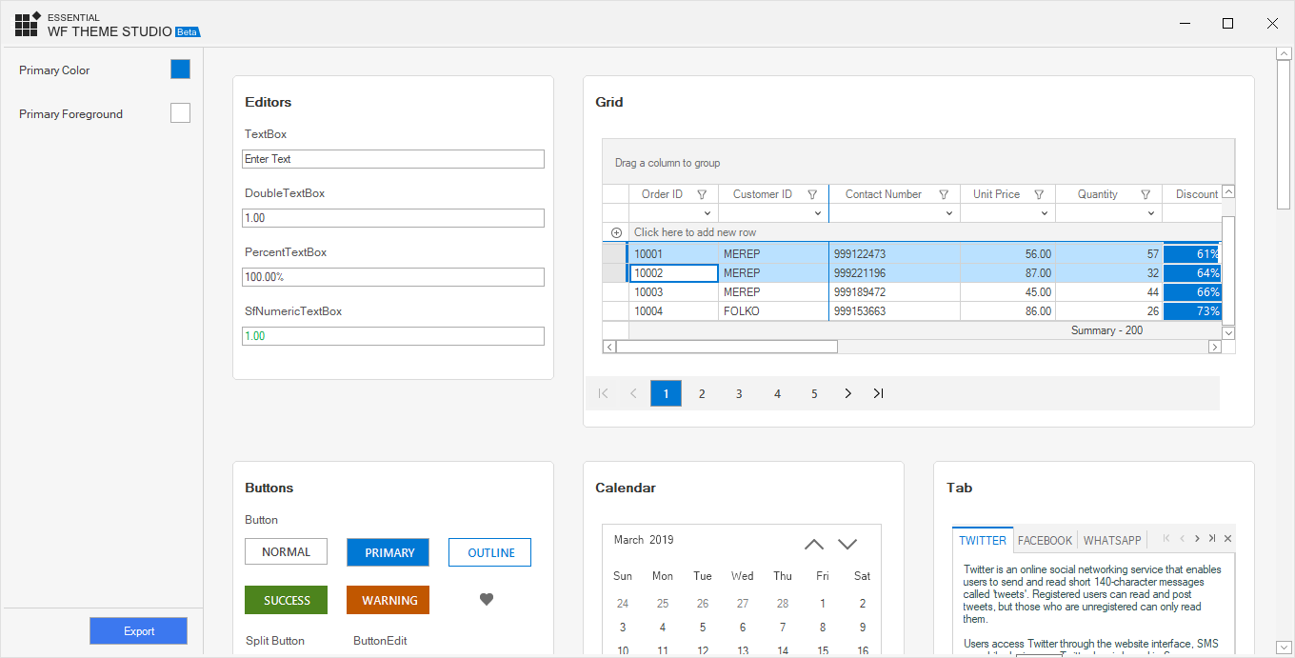Expand Unit Price filter row dropdown
The height and width of the screenshot is (658, 1295).
tap(1045, 213)
